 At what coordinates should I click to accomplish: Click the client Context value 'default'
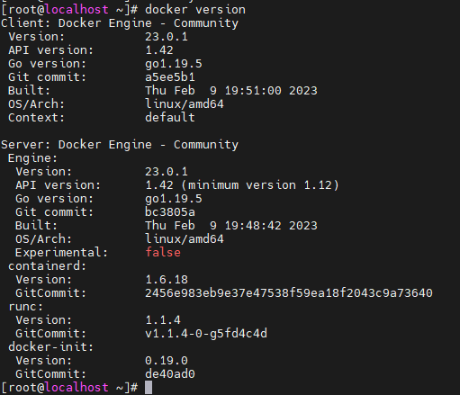pos(170,118)
